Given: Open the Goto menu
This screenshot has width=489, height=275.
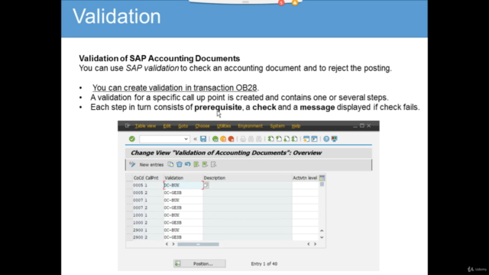Looking at the screenshot, I should [x=183, y=126].
